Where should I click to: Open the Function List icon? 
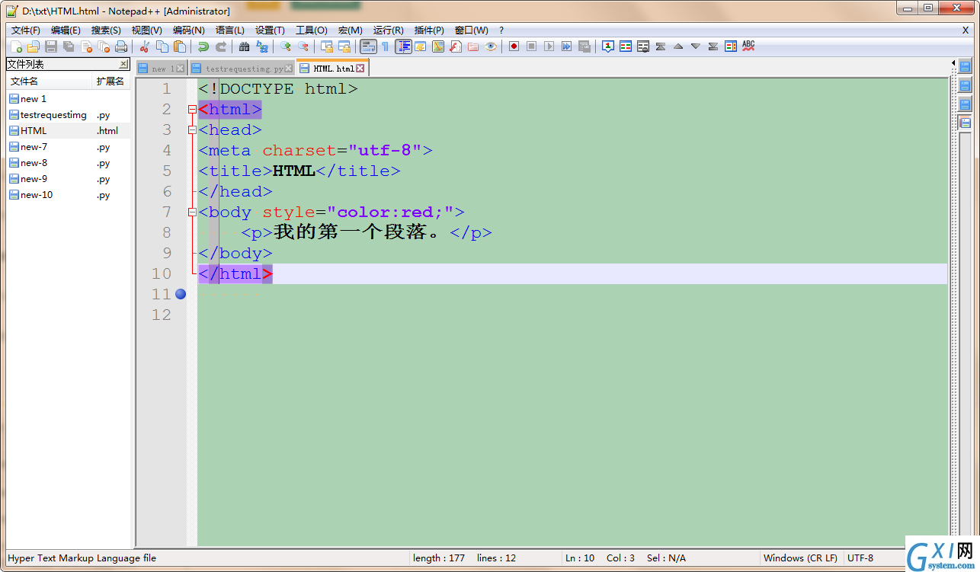tap(456, 46)
